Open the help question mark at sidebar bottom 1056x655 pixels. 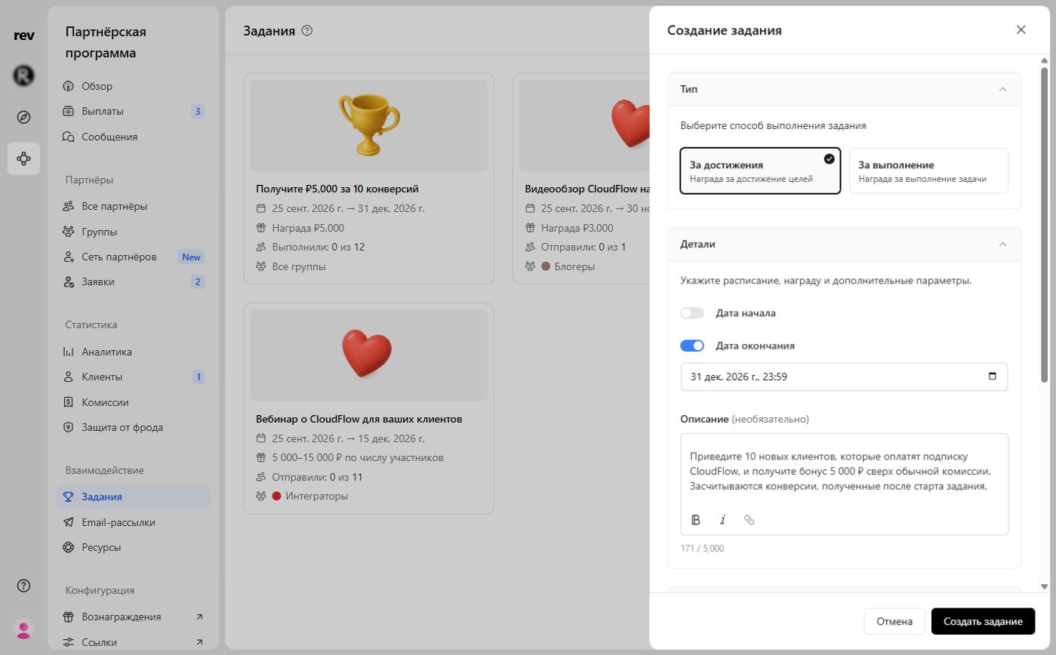tap(23, 586)
